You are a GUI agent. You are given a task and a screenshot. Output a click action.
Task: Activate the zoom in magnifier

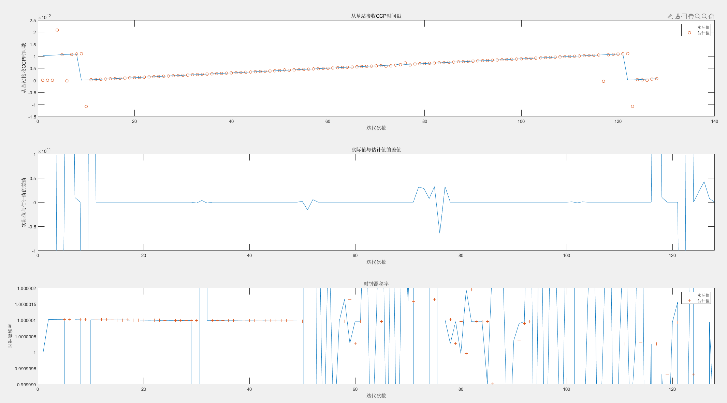pyautogui.click(x=698, y=16)
